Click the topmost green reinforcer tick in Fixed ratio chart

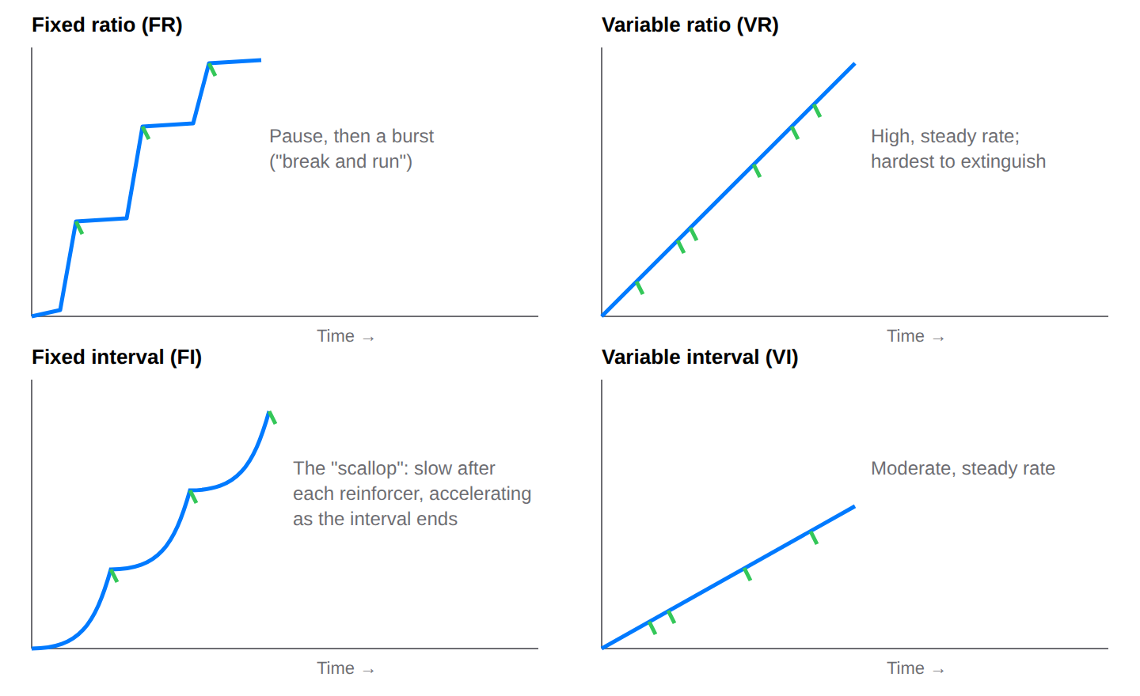212,70
